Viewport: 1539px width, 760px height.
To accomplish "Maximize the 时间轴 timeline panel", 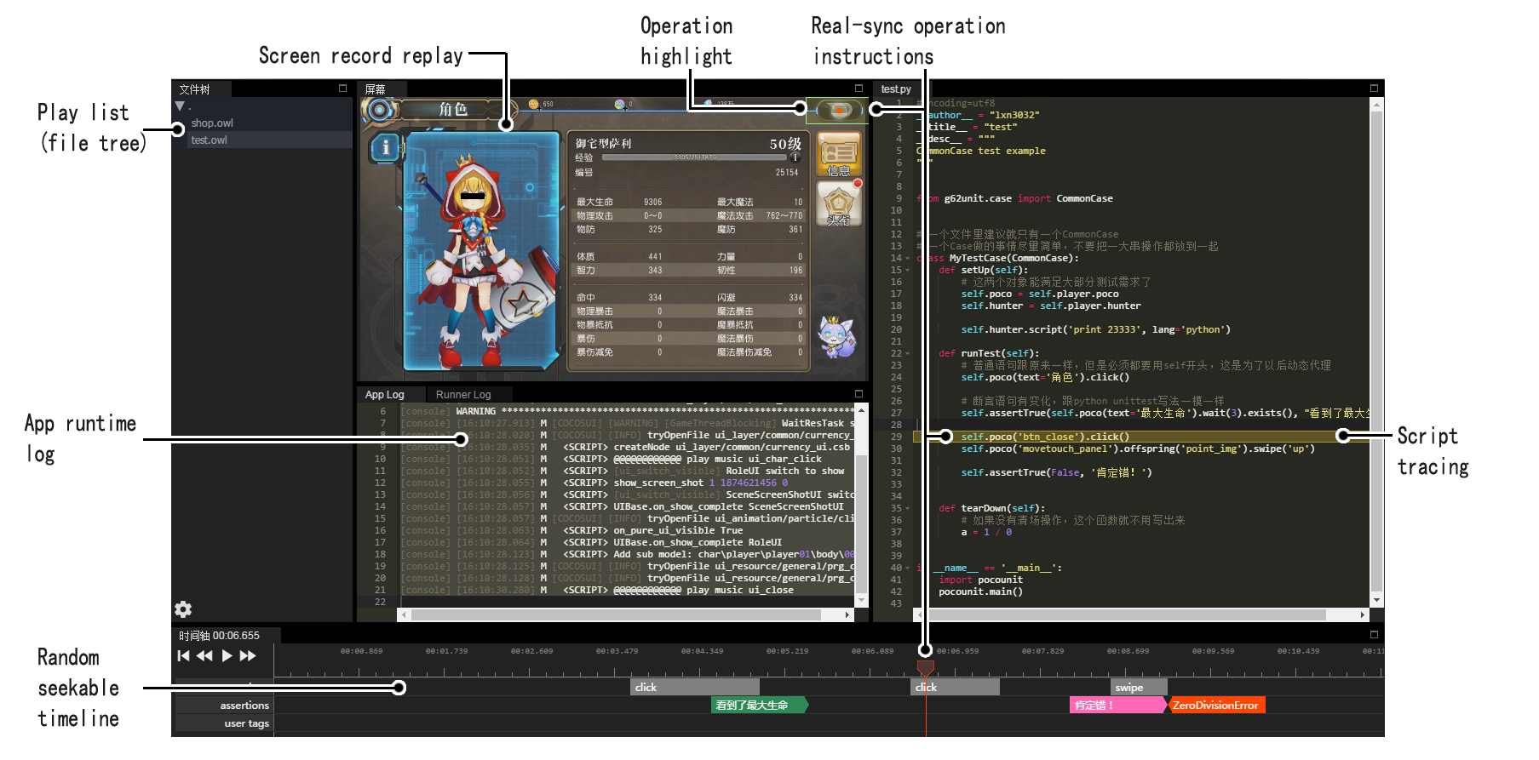I will [x=1374, y=635].
